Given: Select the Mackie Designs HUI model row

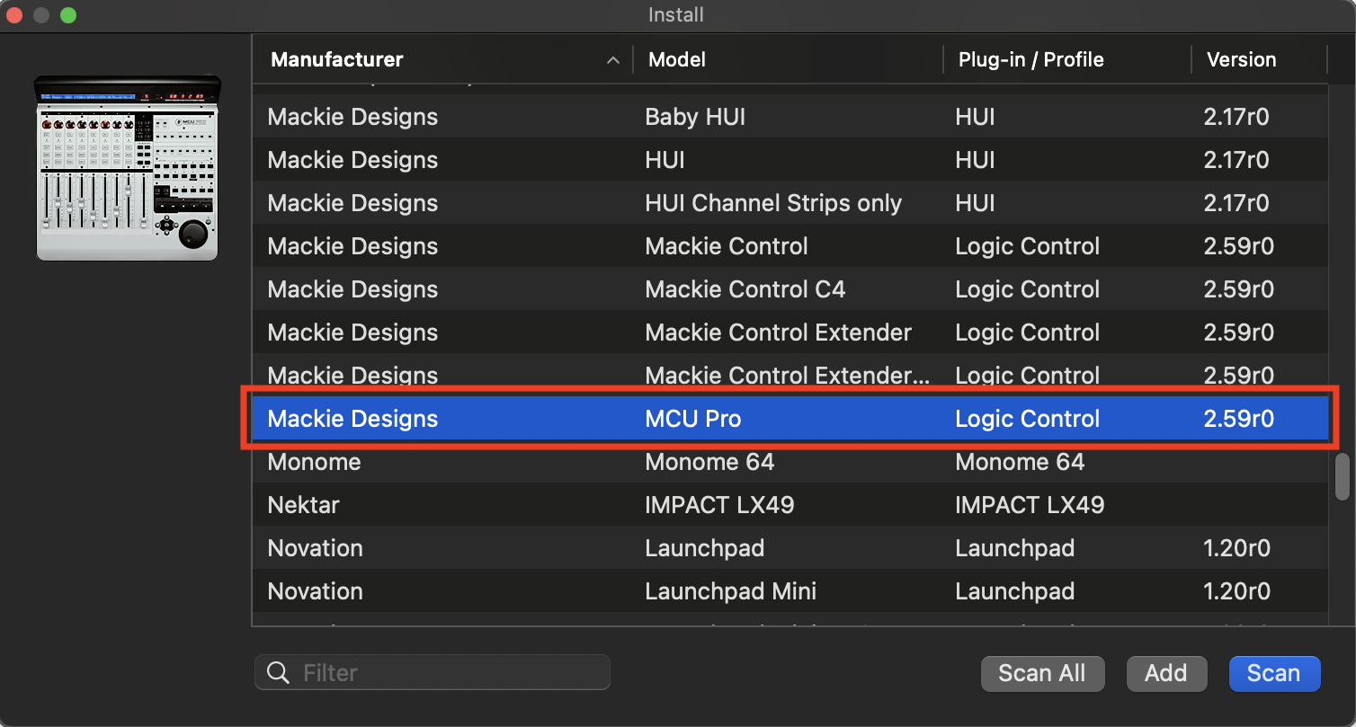Looking at the screenshot, I should [790, 160].
